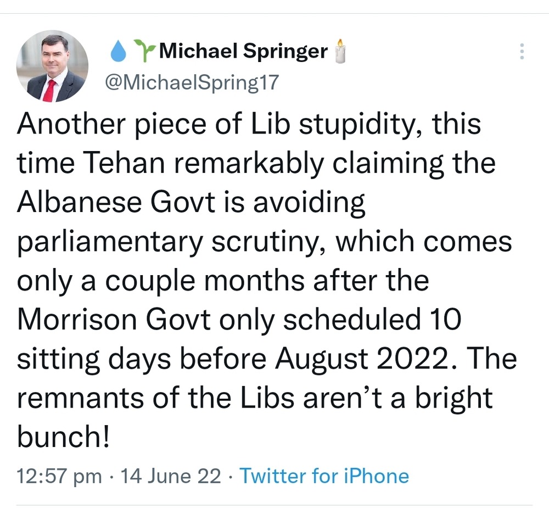Click the words parliamentary scrutiny

point(156,243)
